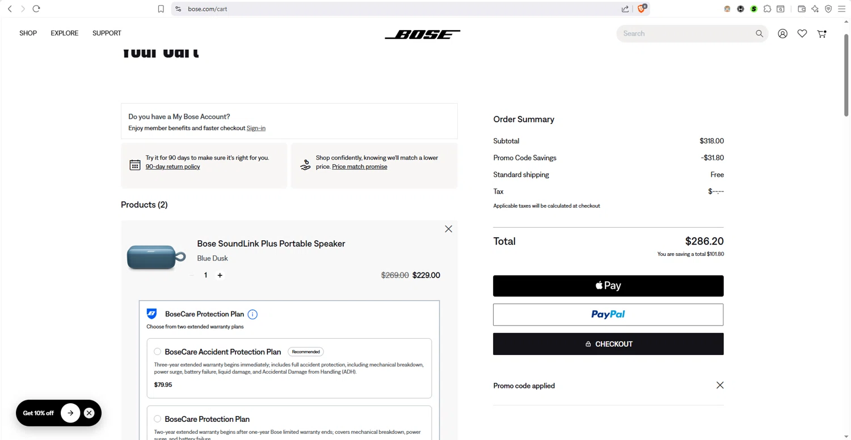
Task: Click the calendar icon beside return policy
Action: pyautogui.click(x=135, y=165)
